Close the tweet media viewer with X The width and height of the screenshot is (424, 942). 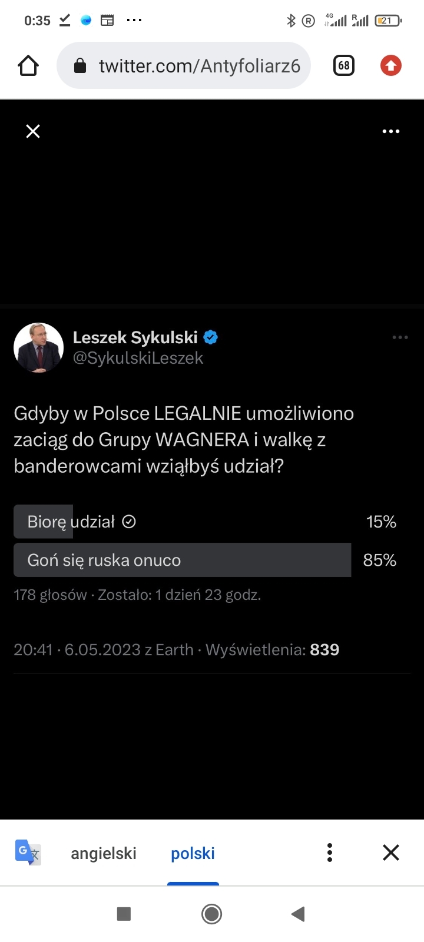click(33, 131)
